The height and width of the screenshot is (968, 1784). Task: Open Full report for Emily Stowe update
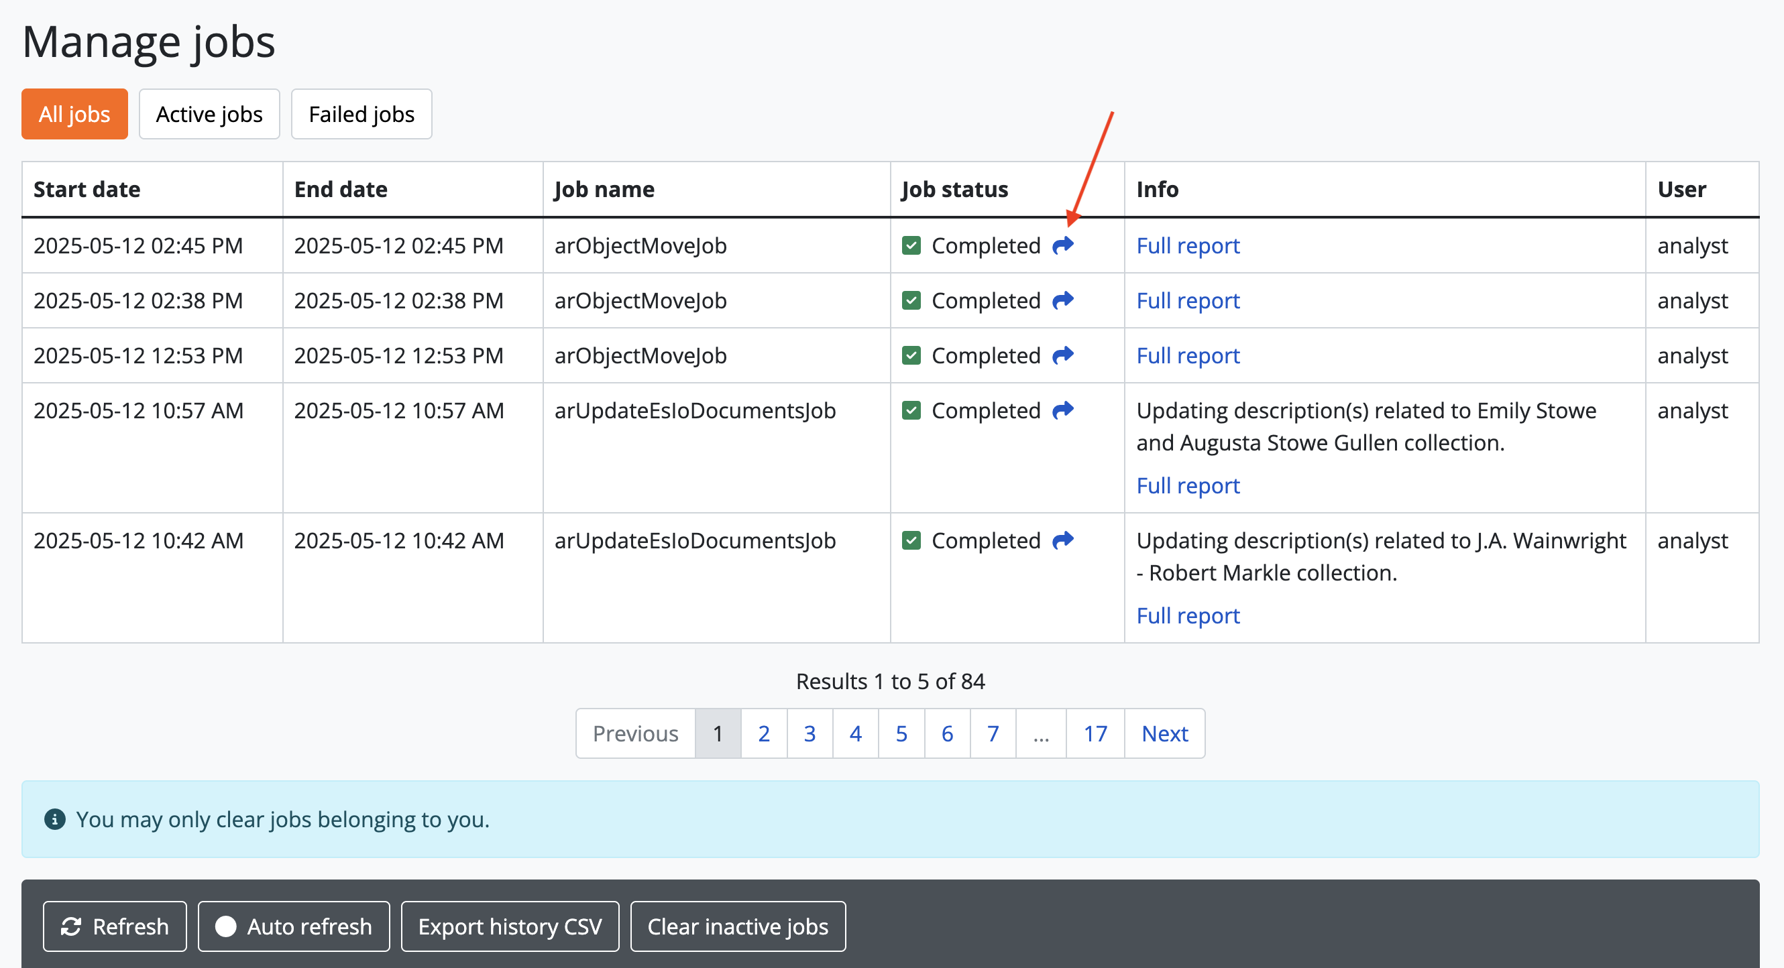pos(1188,485)
